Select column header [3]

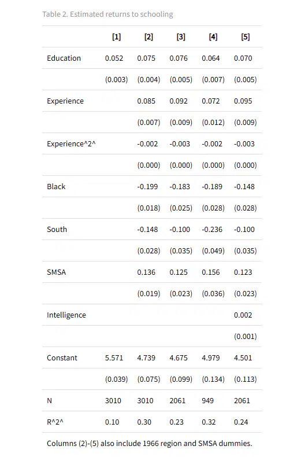click(x=181, y=36)
